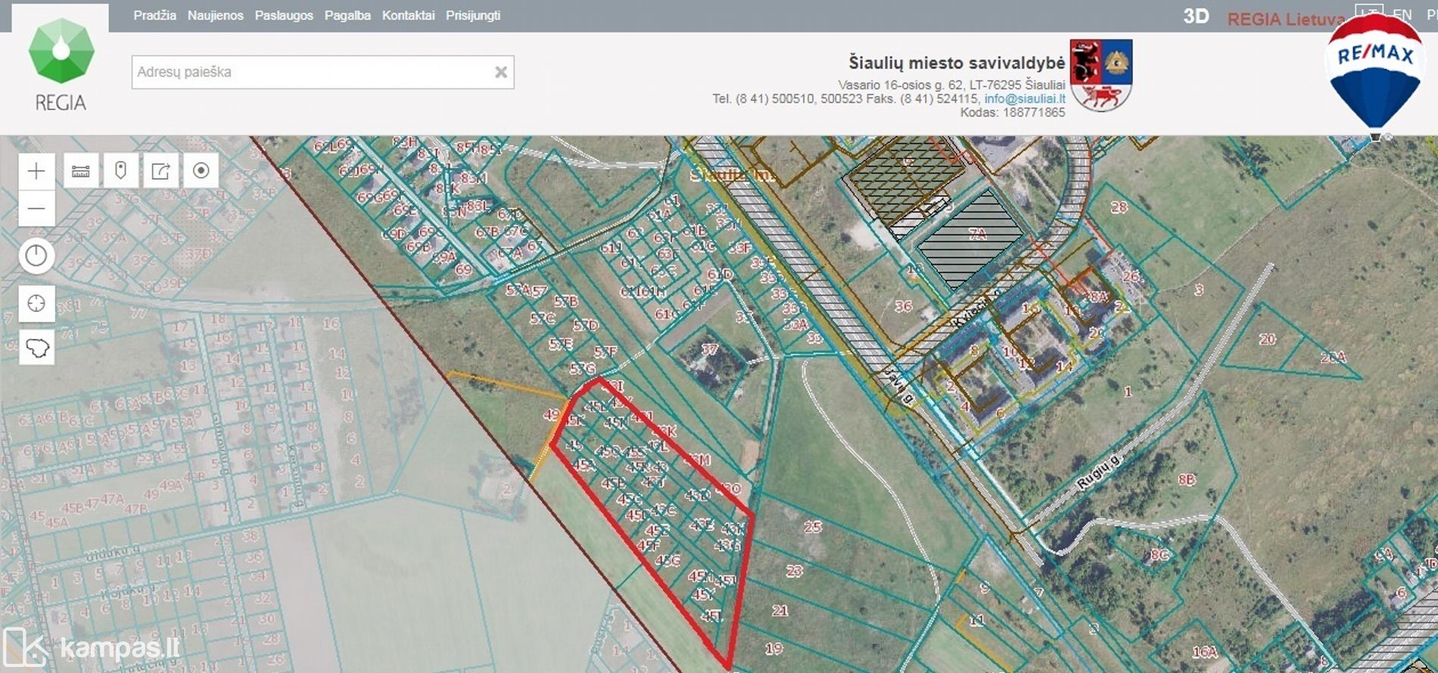Click map parcel labeled 57G
The image size is (1438, 673).
582,369
